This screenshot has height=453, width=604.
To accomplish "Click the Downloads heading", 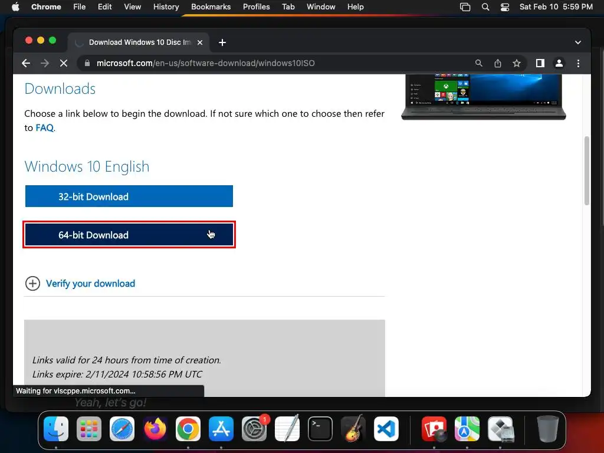I will click(60, 88).
